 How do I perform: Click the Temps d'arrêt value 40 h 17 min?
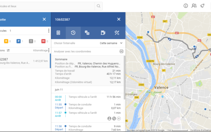coord(114,74)
